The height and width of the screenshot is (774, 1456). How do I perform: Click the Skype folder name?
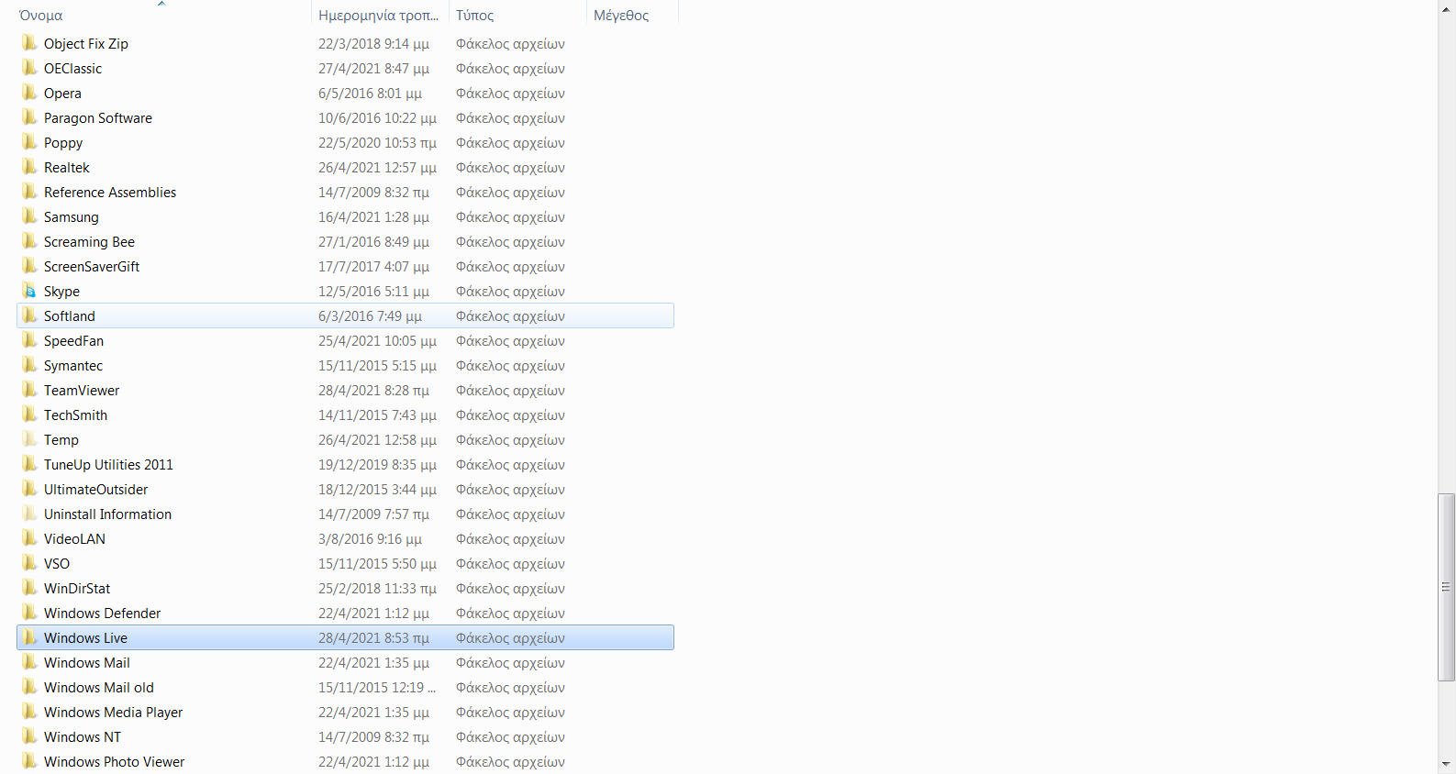click(x=61, y=291)
